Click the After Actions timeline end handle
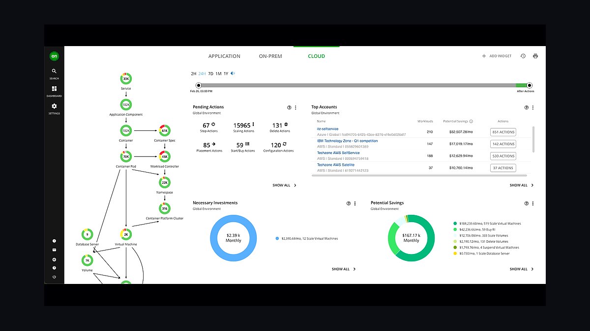590x331 pixels. click(530, 85)
